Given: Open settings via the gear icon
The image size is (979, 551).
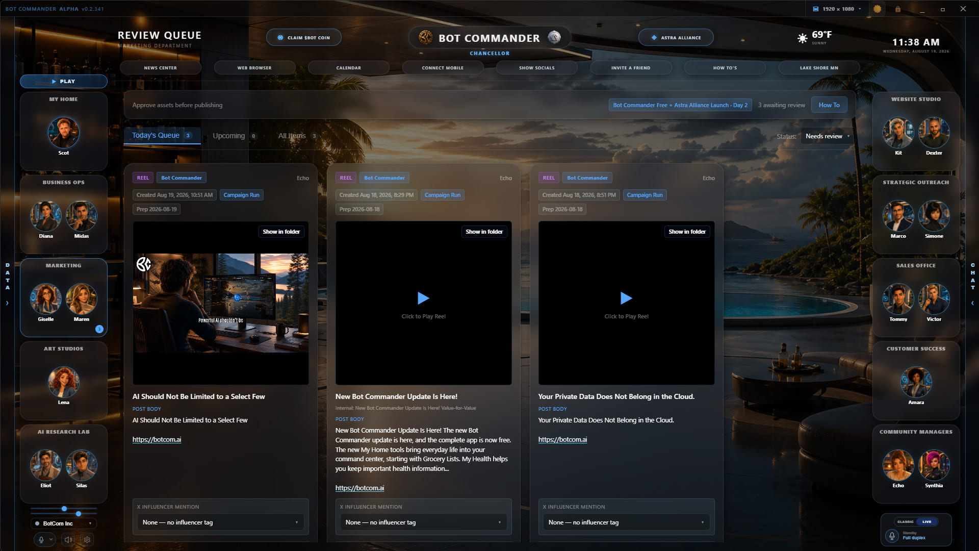Looking at the screenshot, I should click(87, 539).
